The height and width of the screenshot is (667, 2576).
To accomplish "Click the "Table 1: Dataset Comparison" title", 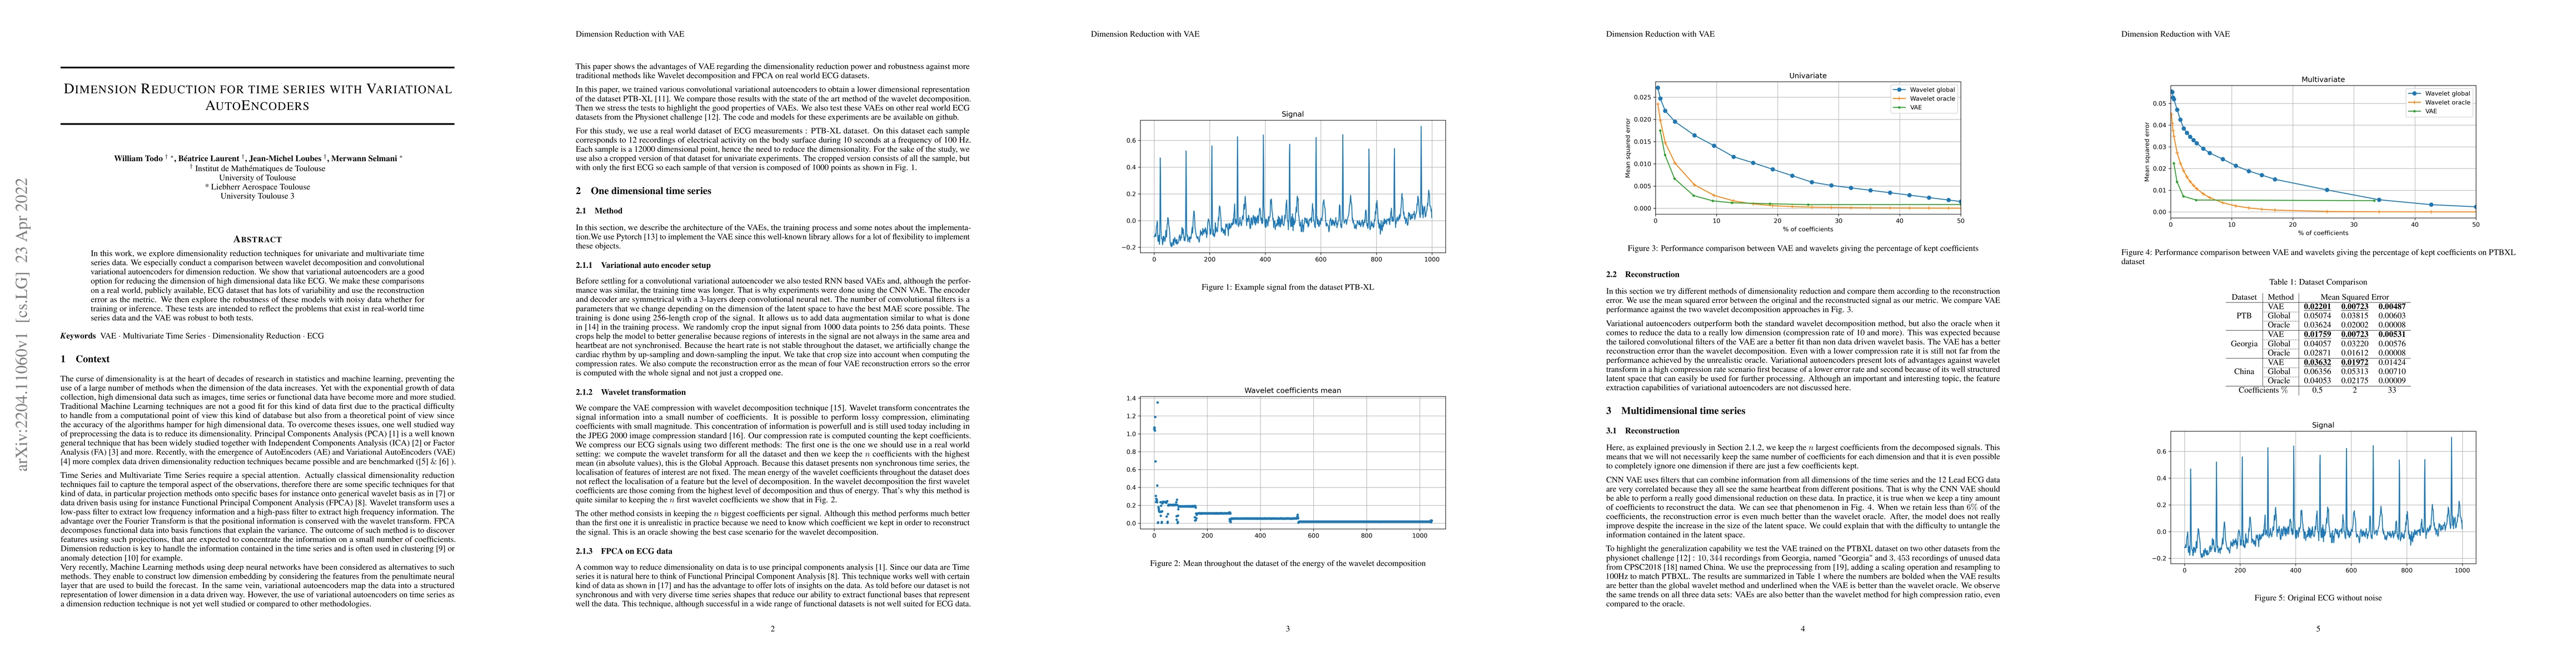I will point(2317,282).
